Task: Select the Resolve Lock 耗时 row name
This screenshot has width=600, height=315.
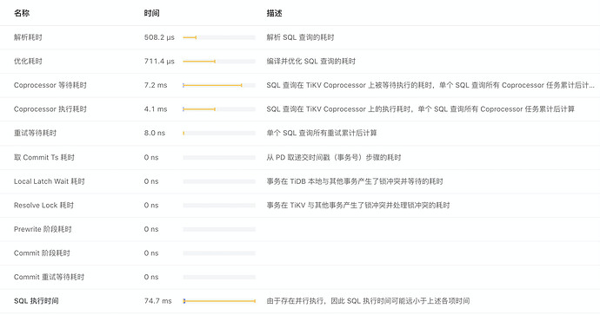Action: click(x=43, y=206)
